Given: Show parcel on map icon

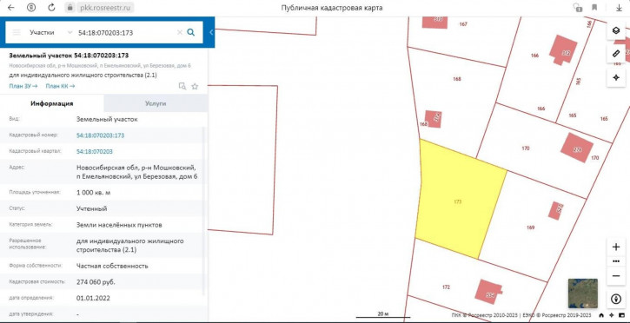Looking at the screenshot, I should point(182,86).
